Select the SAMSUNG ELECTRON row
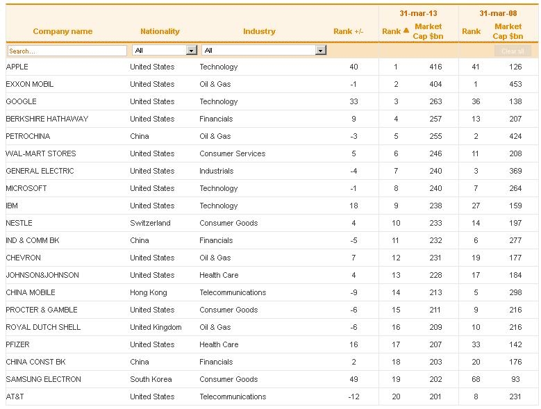The image size is (541, 409). [272, 379]
